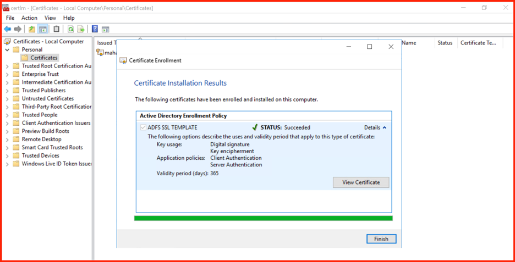Image resolution: width=515 pixels, height=262 pixels.
Task: Open Help via blue question mark icon
Action: coord(95,29)
